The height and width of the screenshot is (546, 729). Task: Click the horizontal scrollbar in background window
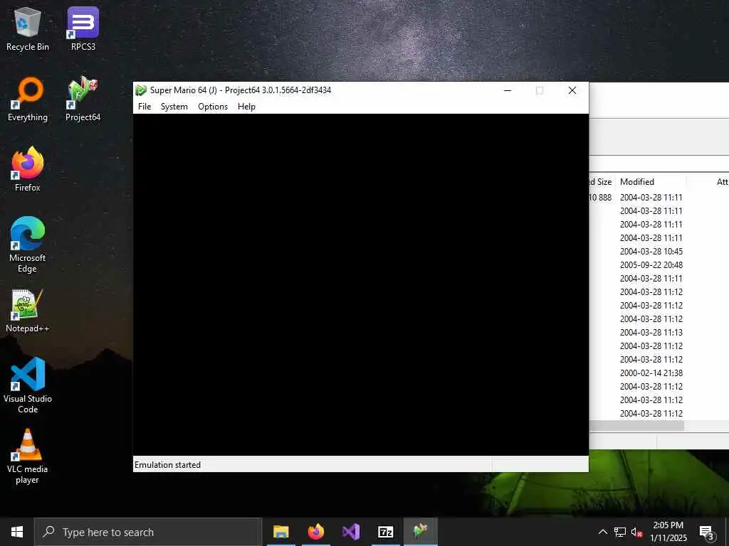[637, 425]
